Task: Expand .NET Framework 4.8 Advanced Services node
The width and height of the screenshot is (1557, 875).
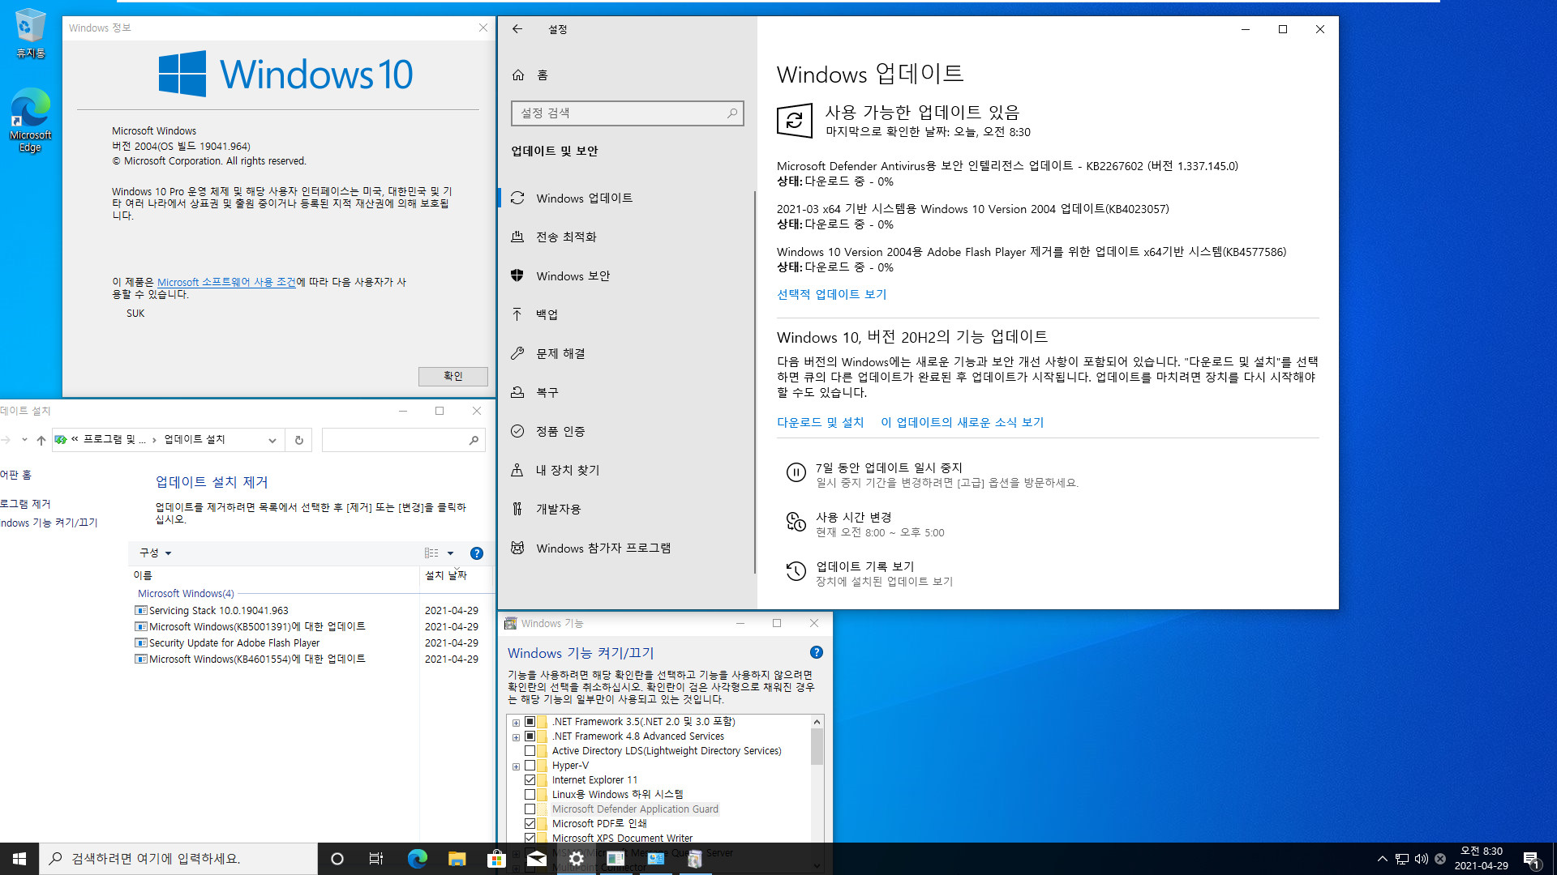Action: [x=516, y=737]
